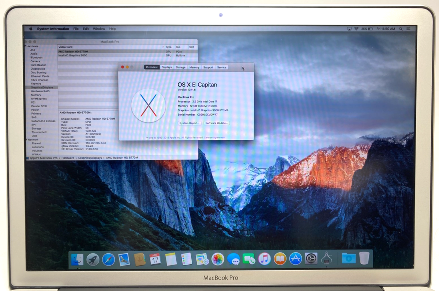Select Thunderbolt in Hardware sidebar

click(x=39, y=132)
